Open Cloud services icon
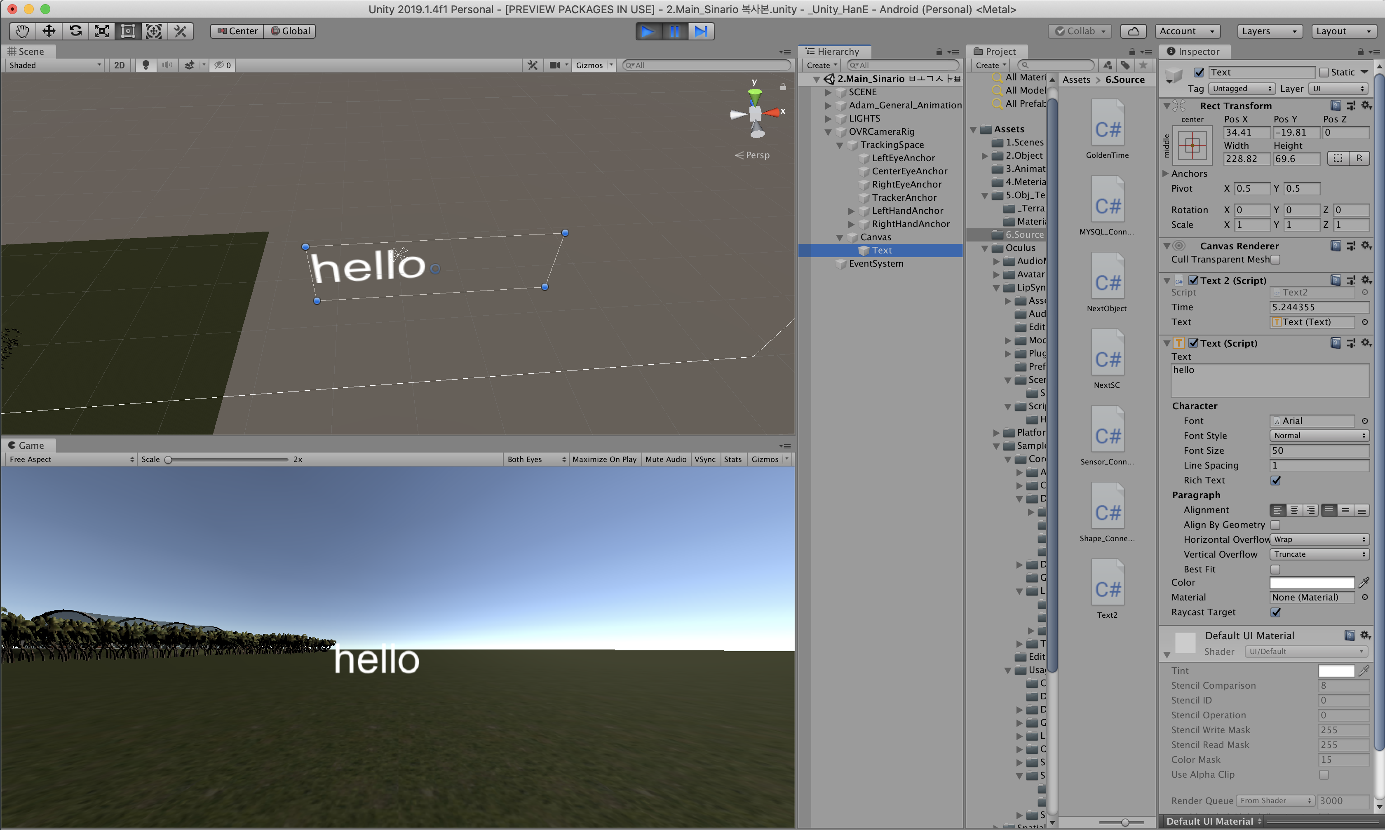This screenshot has height=830, width=1385. 1133,31
